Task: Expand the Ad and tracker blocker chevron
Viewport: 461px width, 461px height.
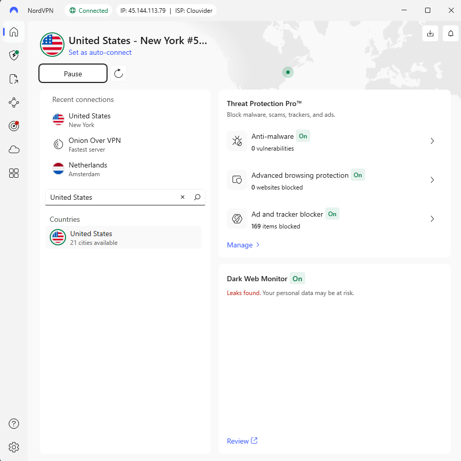Action: [432, 219]
